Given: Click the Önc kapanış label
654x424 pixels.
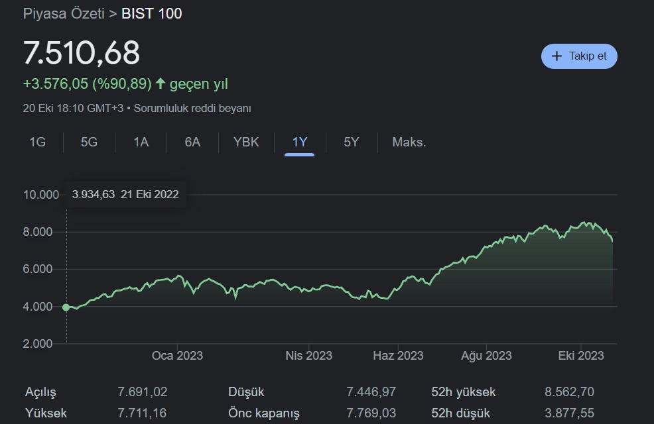Looking at the screenshot, I should click(264, 413).
